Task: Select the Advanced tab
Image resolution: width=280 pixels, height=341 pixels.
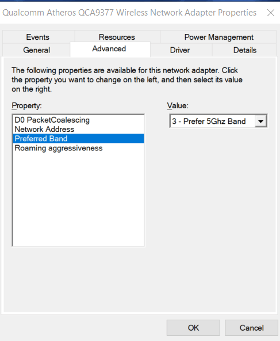Action: 109,49
